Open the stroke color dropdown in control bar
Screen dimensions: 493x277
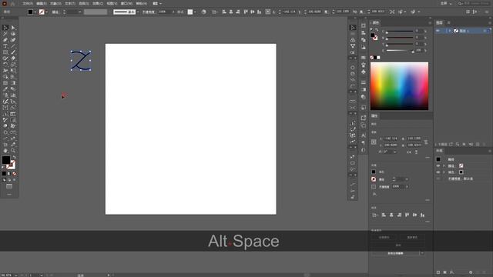click(47, 12)
